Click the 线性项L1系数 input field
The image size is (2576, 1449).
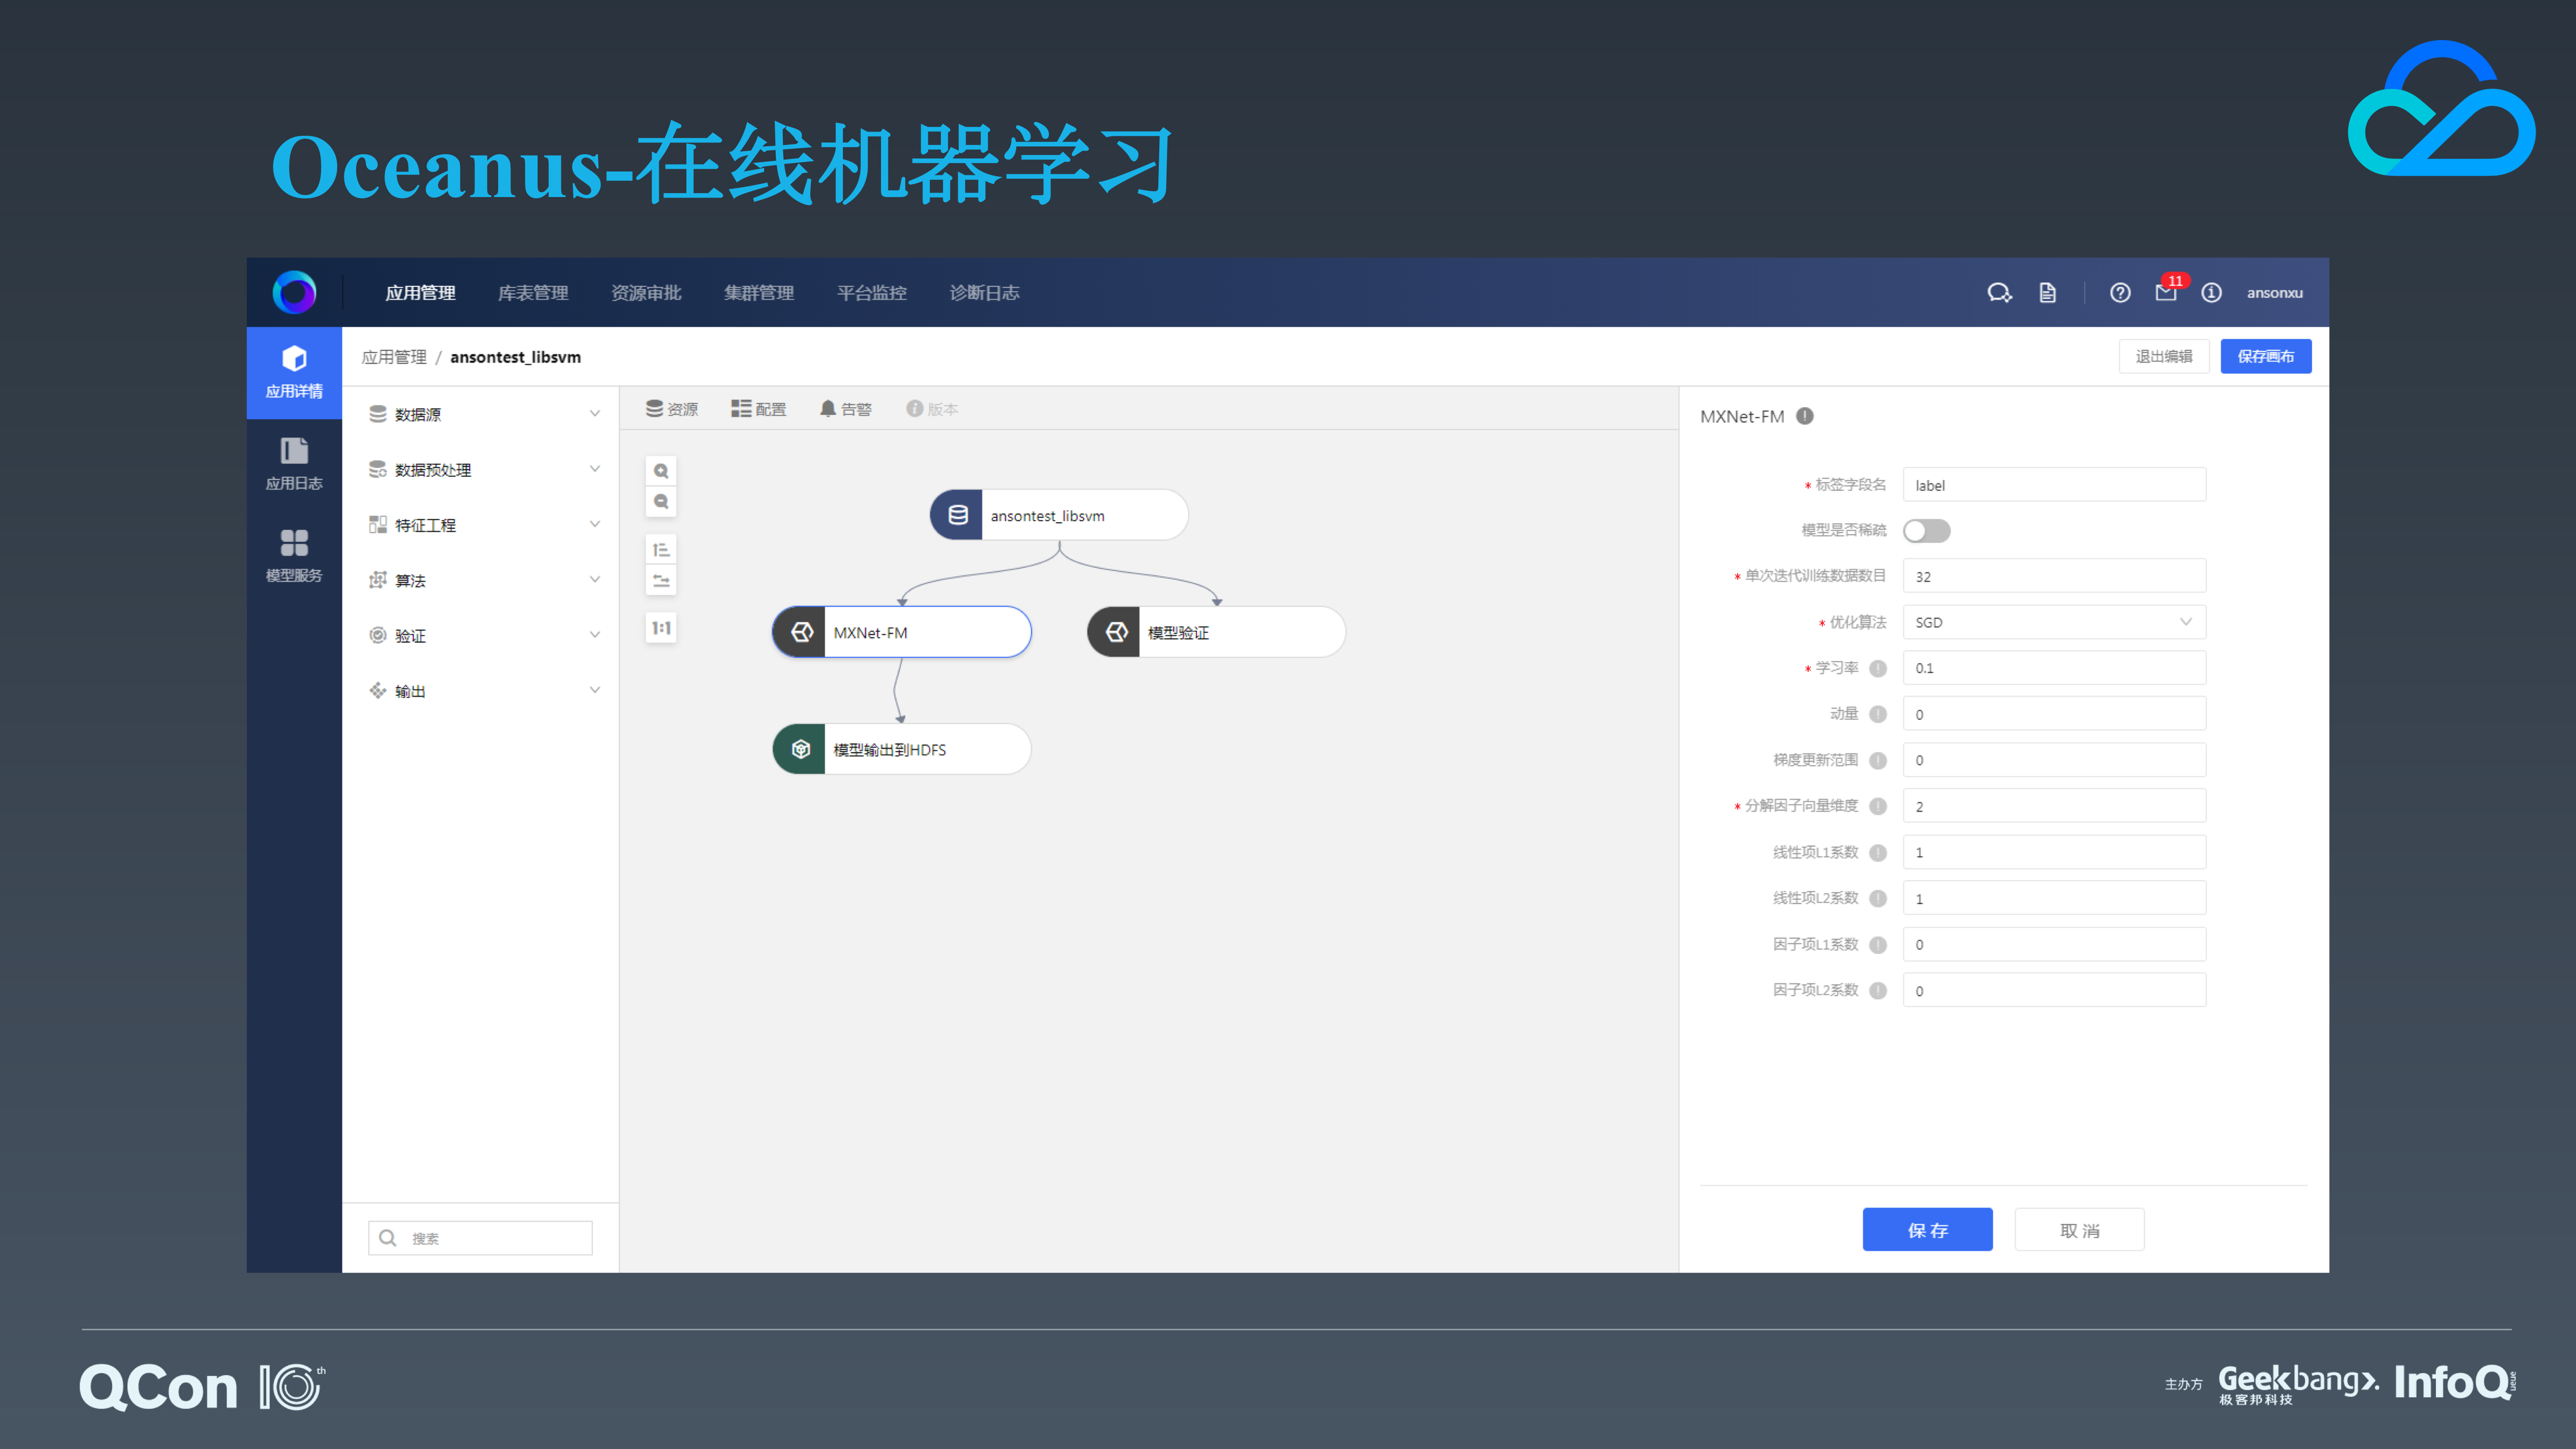coord(2054,852)
